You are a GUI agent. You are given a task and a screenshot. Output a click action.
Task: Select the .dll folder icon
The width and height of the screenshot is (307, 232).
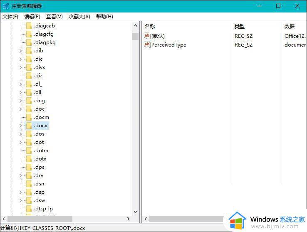[29, 92]
